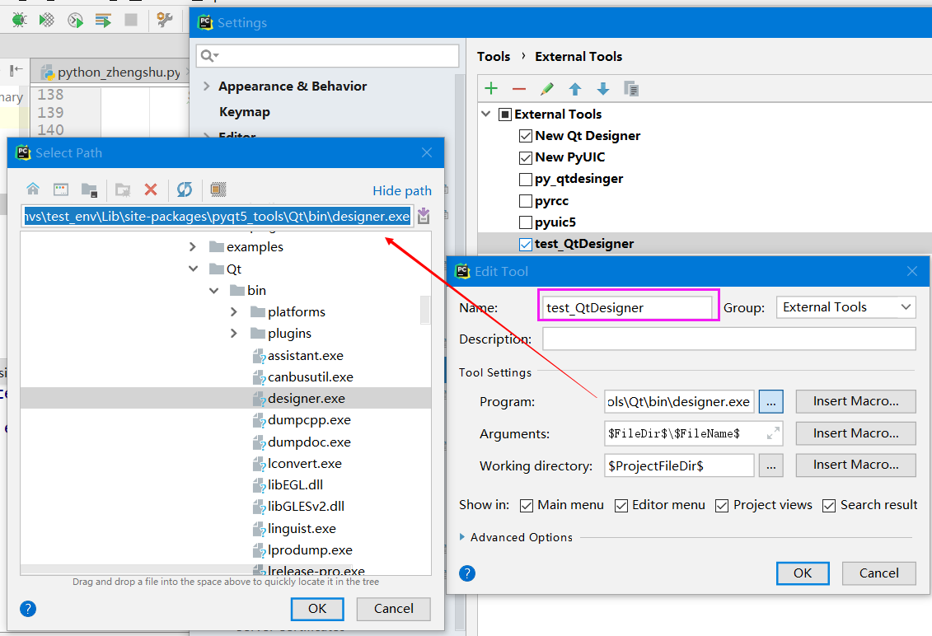Select designer.exe in the file tree
The width and height of the screenshot is (932, 636).
click(226, 398)
